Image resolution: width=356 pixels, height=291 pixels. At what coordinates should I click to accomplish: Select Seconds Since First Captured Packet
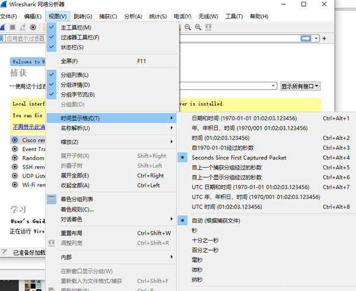(x=231, y=158)
